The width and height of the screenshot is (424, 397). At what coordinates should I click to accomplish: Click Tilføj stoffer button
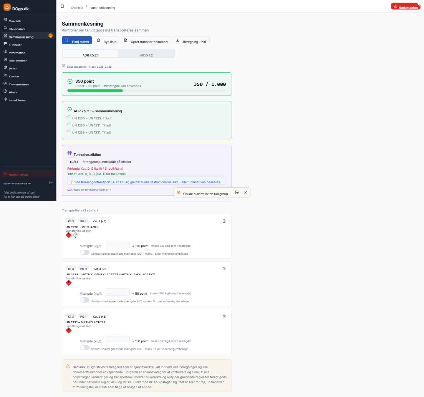[77, 41]
